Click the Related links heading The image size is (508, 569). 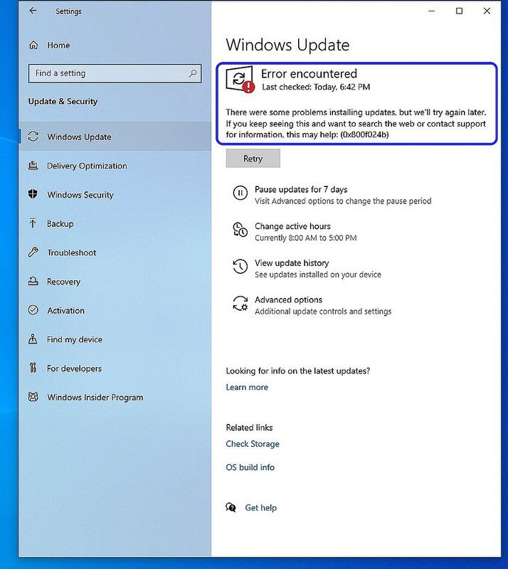(249, 427)
